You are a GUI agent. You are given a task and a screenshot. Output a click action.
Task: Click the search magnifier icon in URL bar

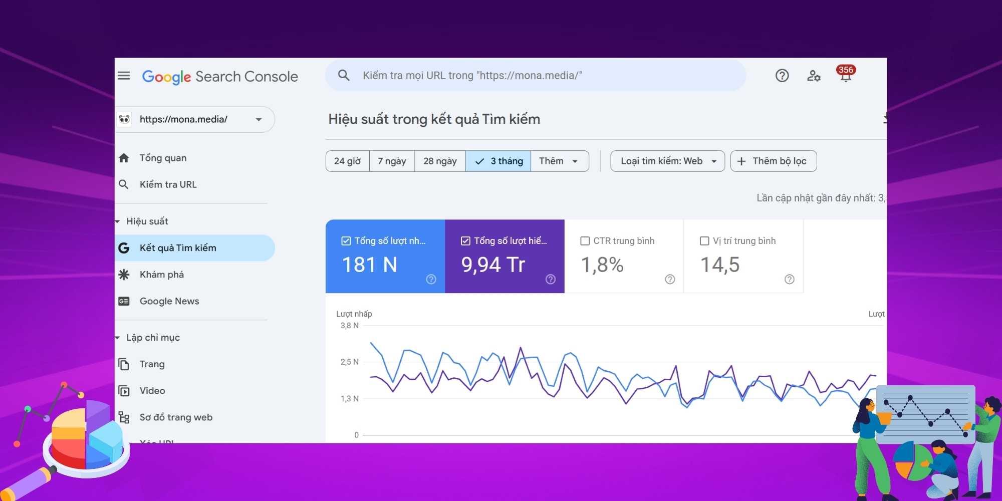344,75
